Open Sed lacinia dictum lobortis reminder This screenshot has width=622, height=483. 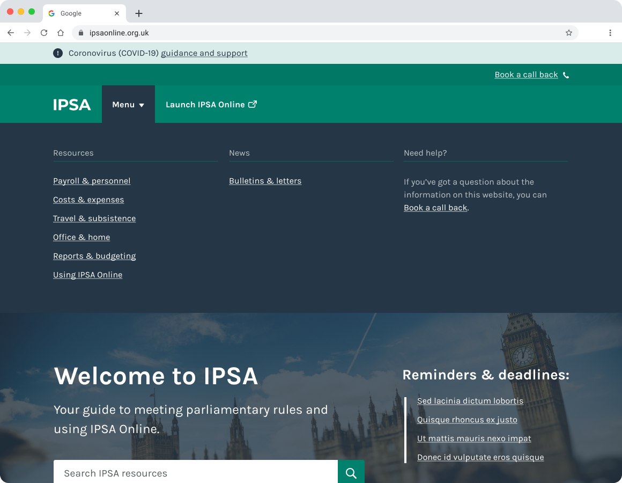tap(470, 401)
